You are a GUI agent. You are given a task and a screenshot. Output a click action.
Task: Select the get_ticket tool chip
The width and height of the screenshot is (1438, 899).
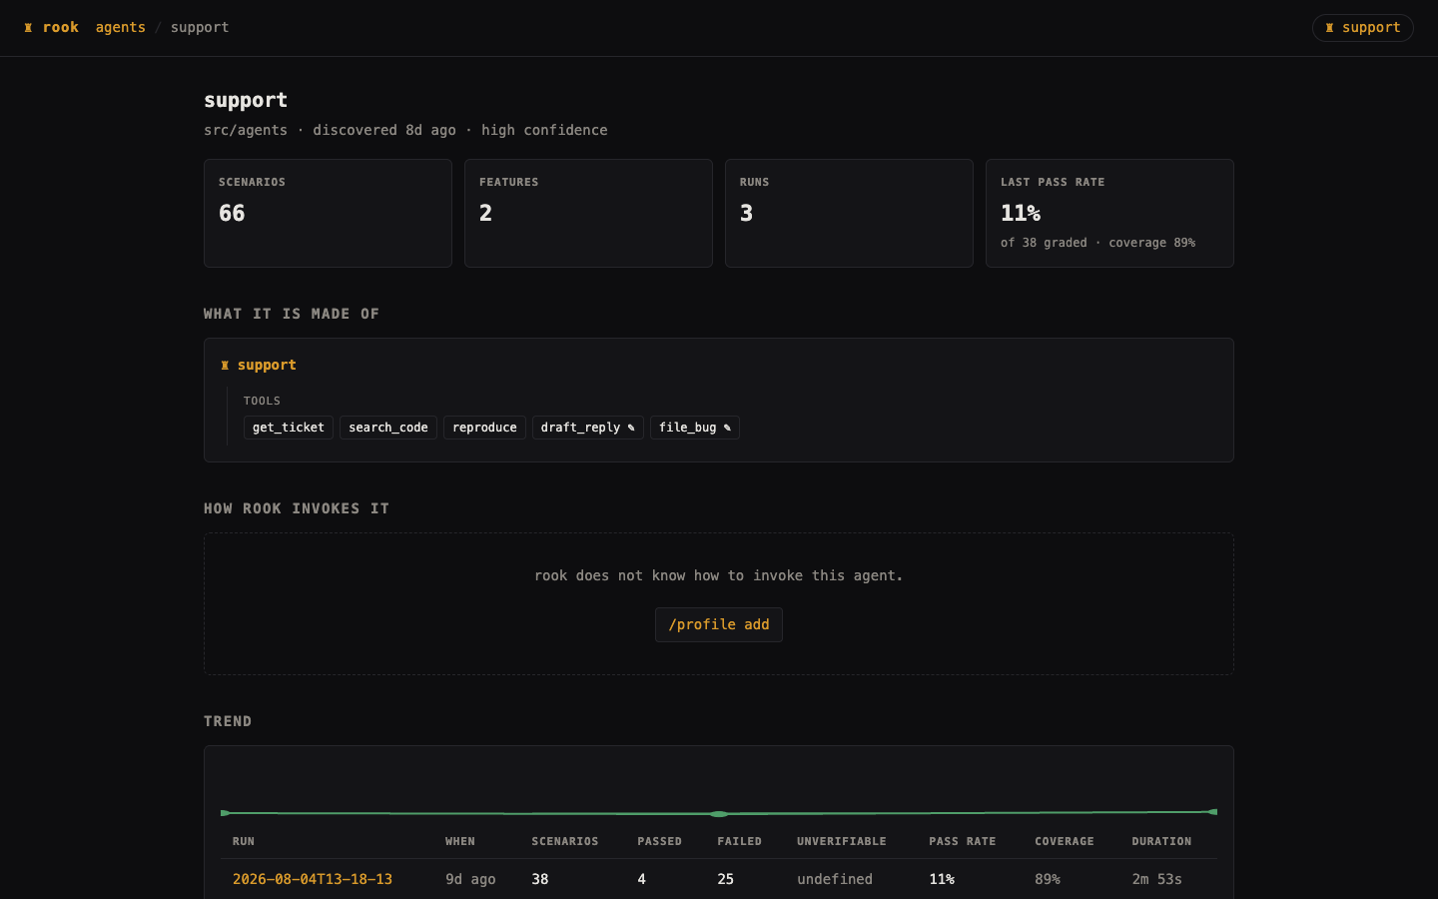coord(289,428)
